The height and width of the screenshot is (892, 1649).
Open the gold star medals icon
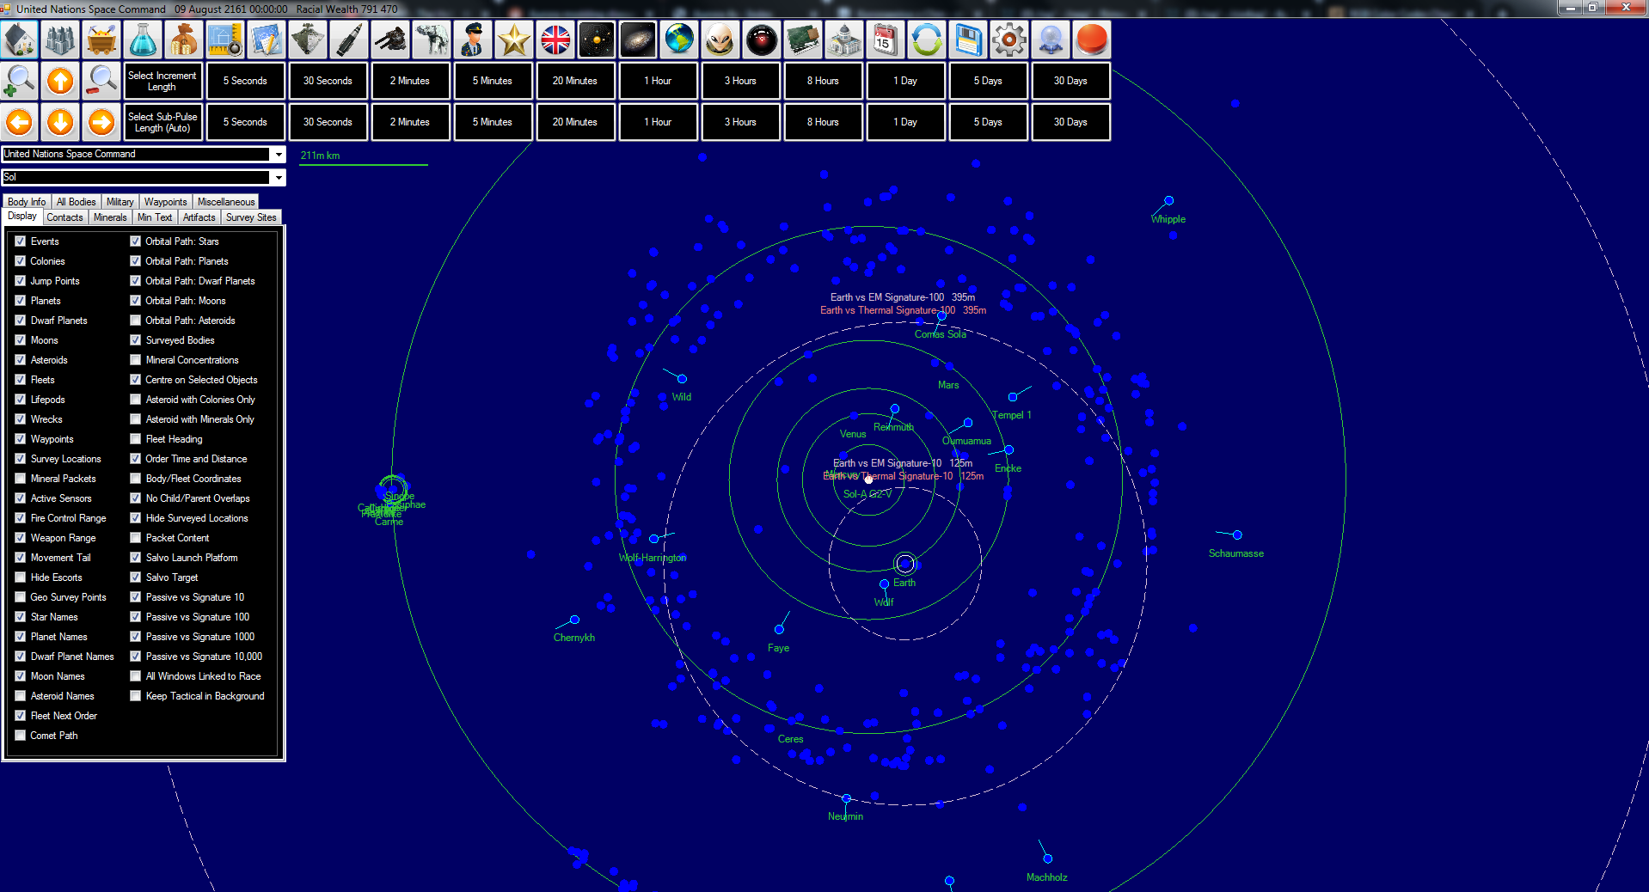pos(515,40)
